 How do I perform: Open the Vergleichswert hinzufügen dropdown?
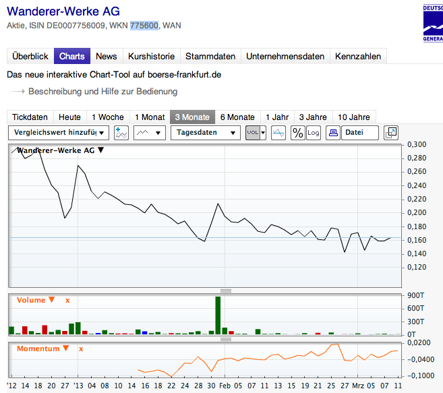(x=58, y=133)
